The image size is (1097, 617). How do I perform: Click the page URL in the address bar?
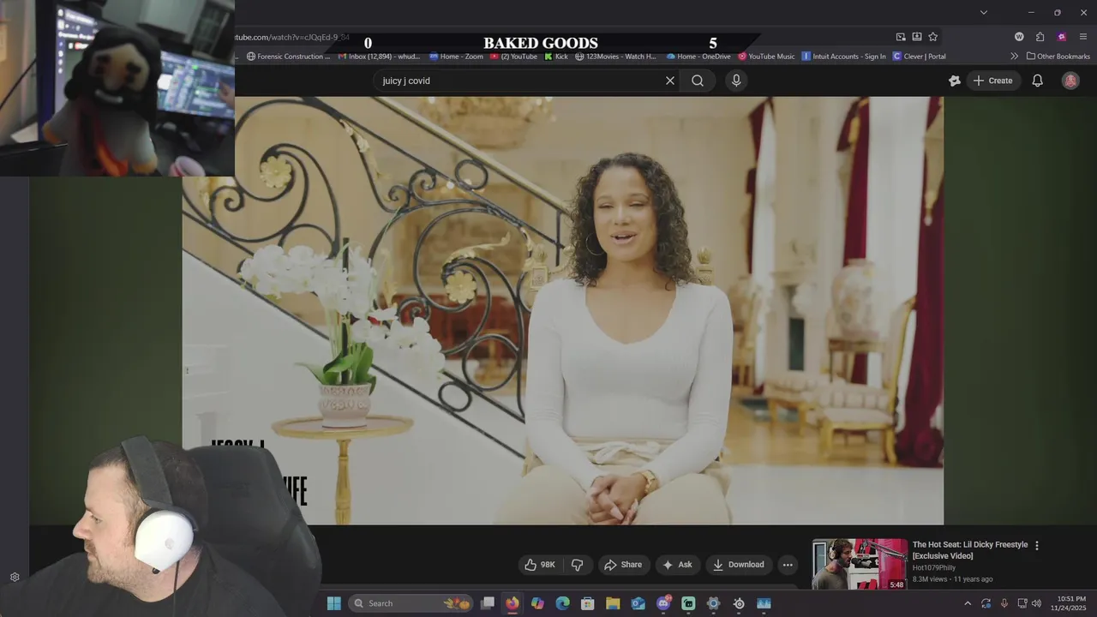pyautogui.click(x=292, y=38)
